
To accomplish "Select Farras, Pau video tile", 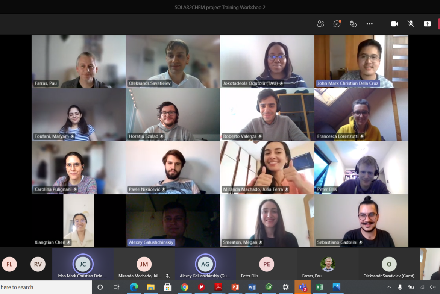I will pyautogui.click(x=79, y=61).
